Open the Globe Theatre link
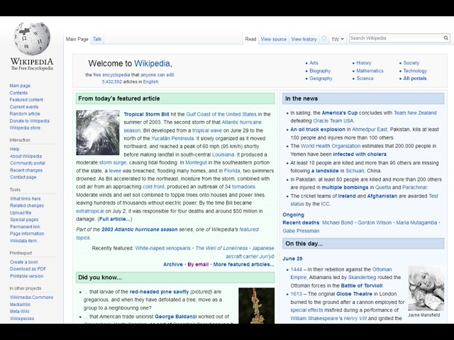Image resolution: width=454 pixels, height=340 pixels. (x=354, y=294)
